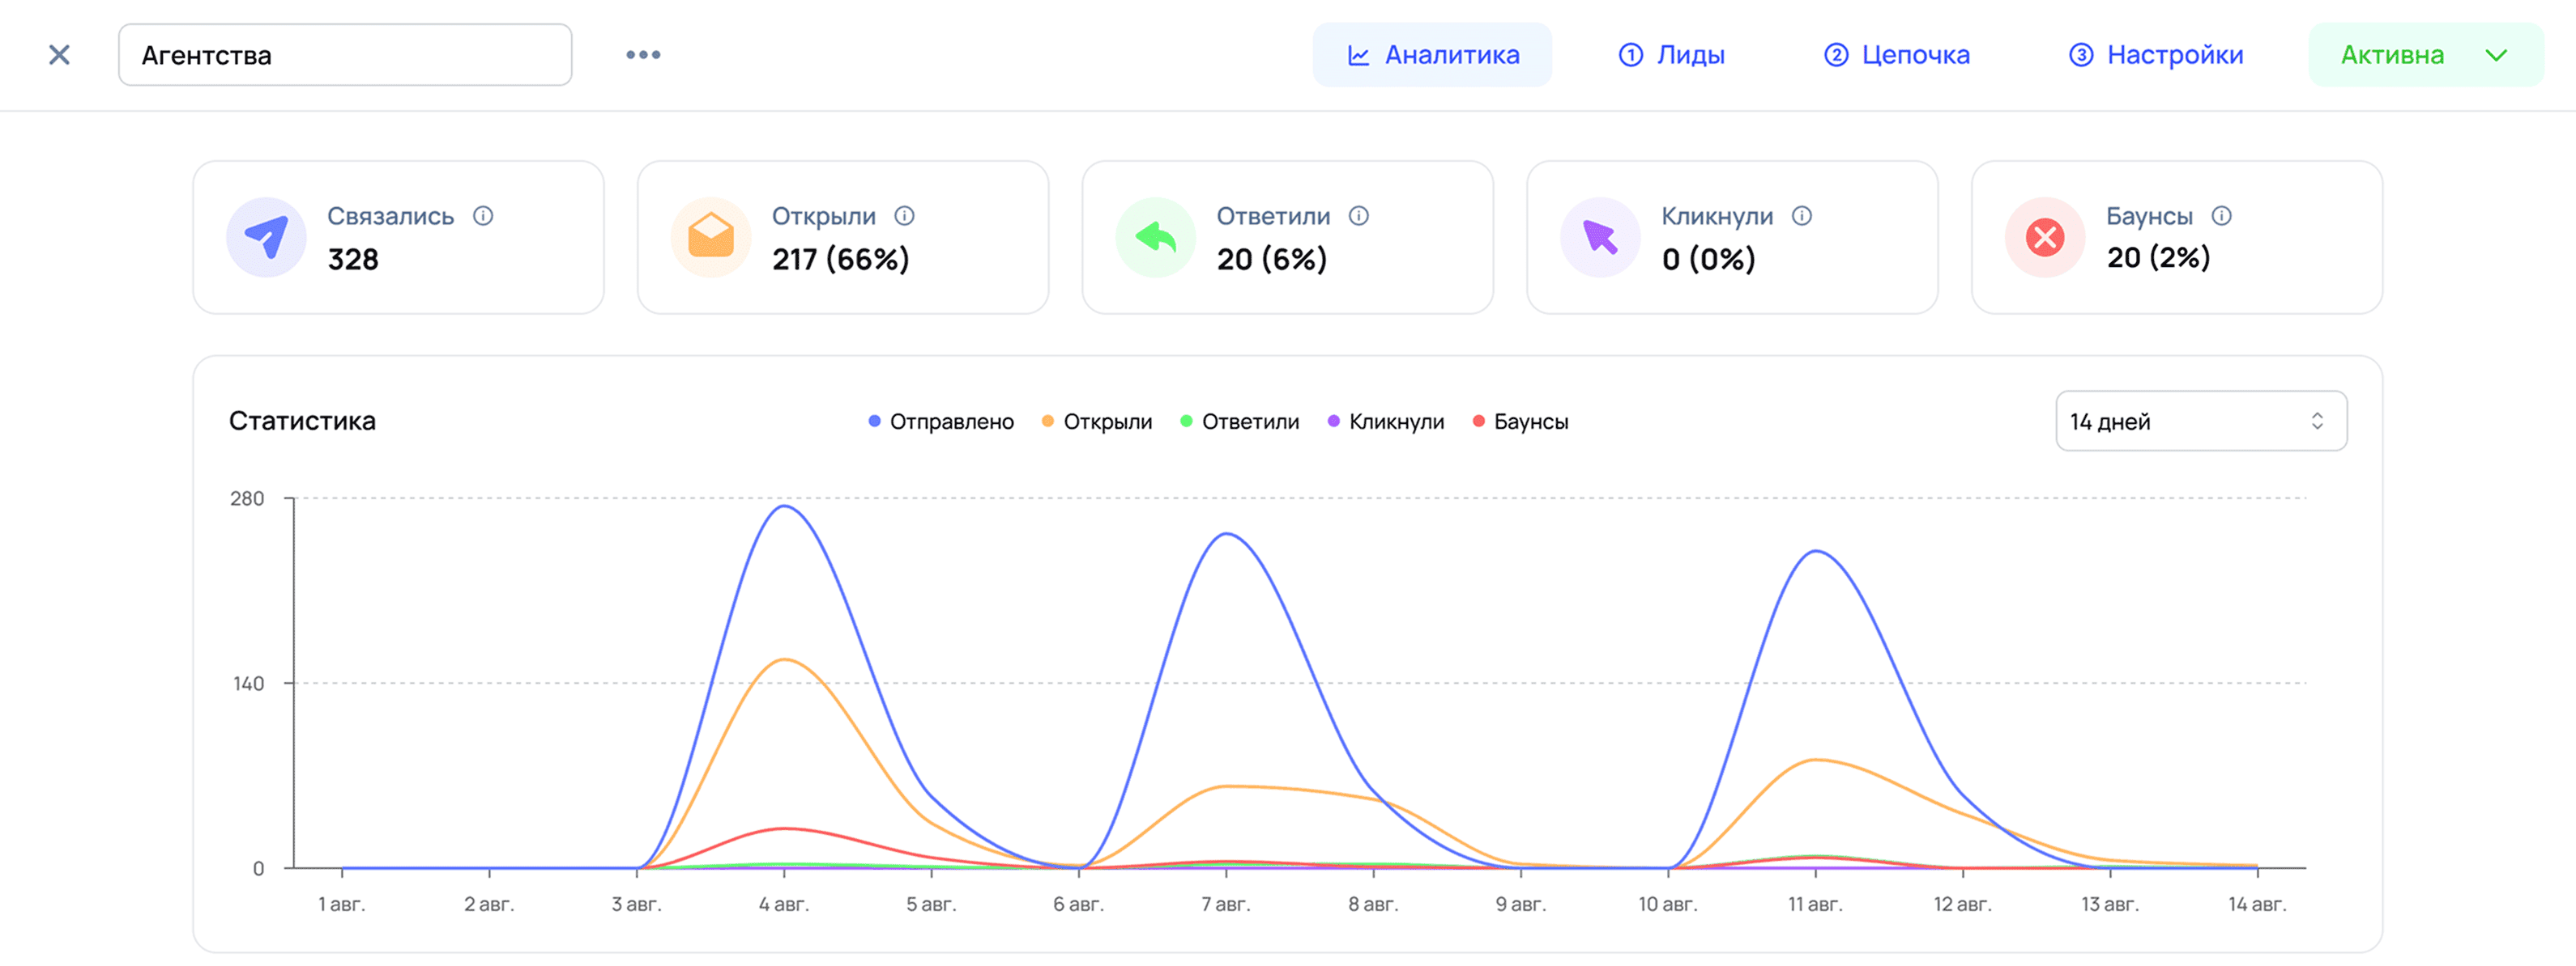Toggle Кликнули series in chart legend
This screenshot has width=2576, height=966.
(x=1386, y=422)
